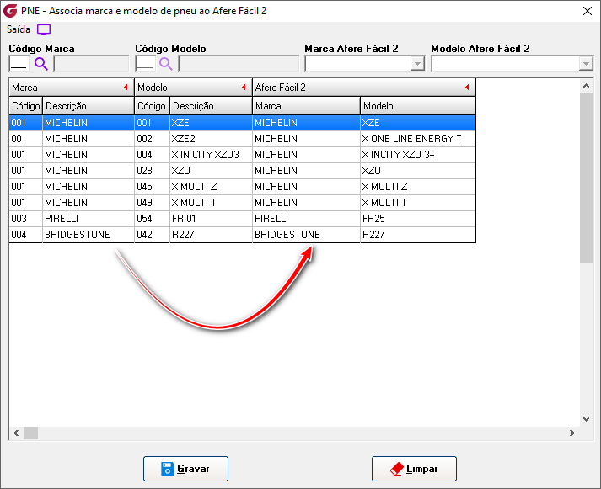Screen dimensions: 601x489
Task: Expand the Marca Afere Fácil 2 dropdown
Action: [x=417, y=63]
